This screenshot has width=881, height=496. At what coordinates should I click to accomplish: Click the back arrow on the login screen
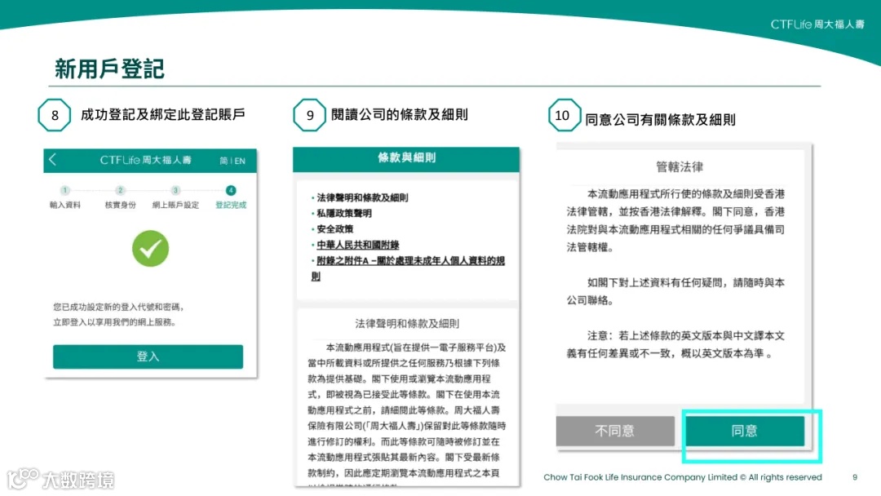click(x=51, y=160)
